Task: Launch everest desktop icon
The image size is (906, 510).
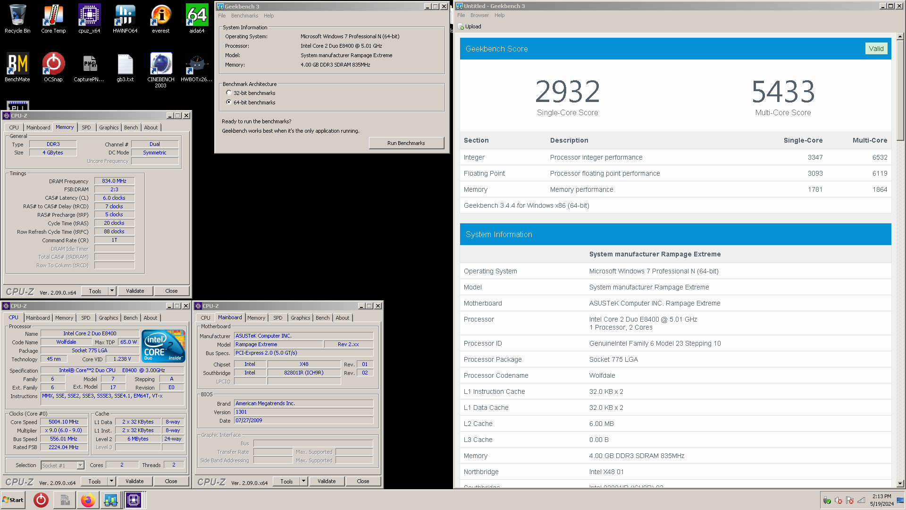Action: point(161,19)
